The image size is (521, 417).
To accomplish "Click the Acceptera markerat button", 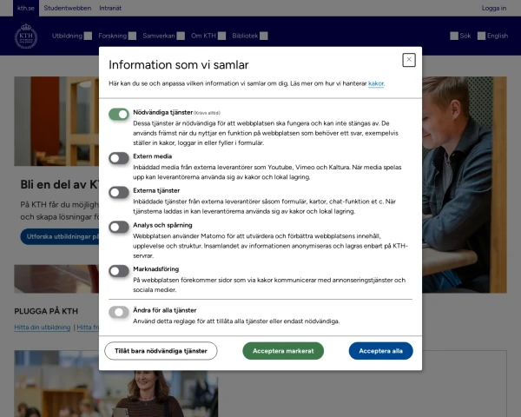I will click(283, 351).
